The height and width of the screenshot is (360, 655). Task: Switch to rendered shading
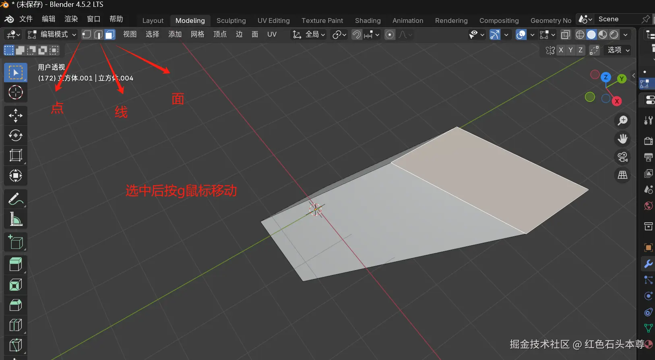[614, 35]
